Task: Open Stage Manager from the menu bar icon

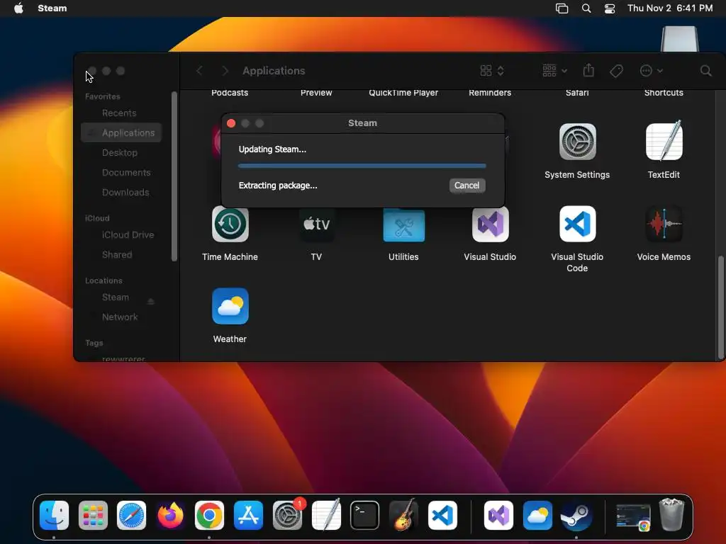Action: point(562,8)
